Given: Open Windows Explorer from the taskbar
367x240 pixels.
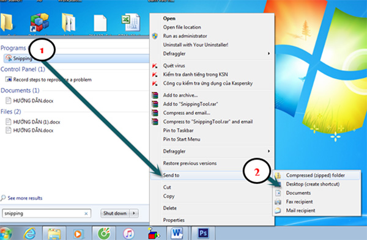Looking at the screenshot, I should point(54,233).
